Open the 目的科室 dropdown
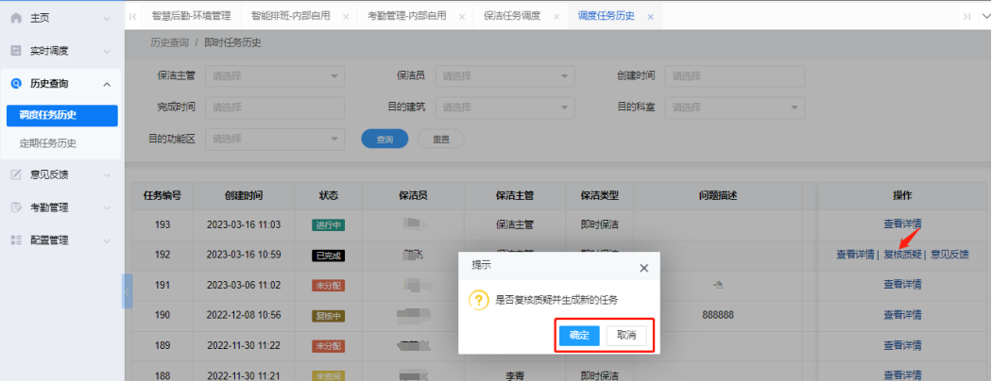This screenshot has height=381, width=992. pos(734,108)
